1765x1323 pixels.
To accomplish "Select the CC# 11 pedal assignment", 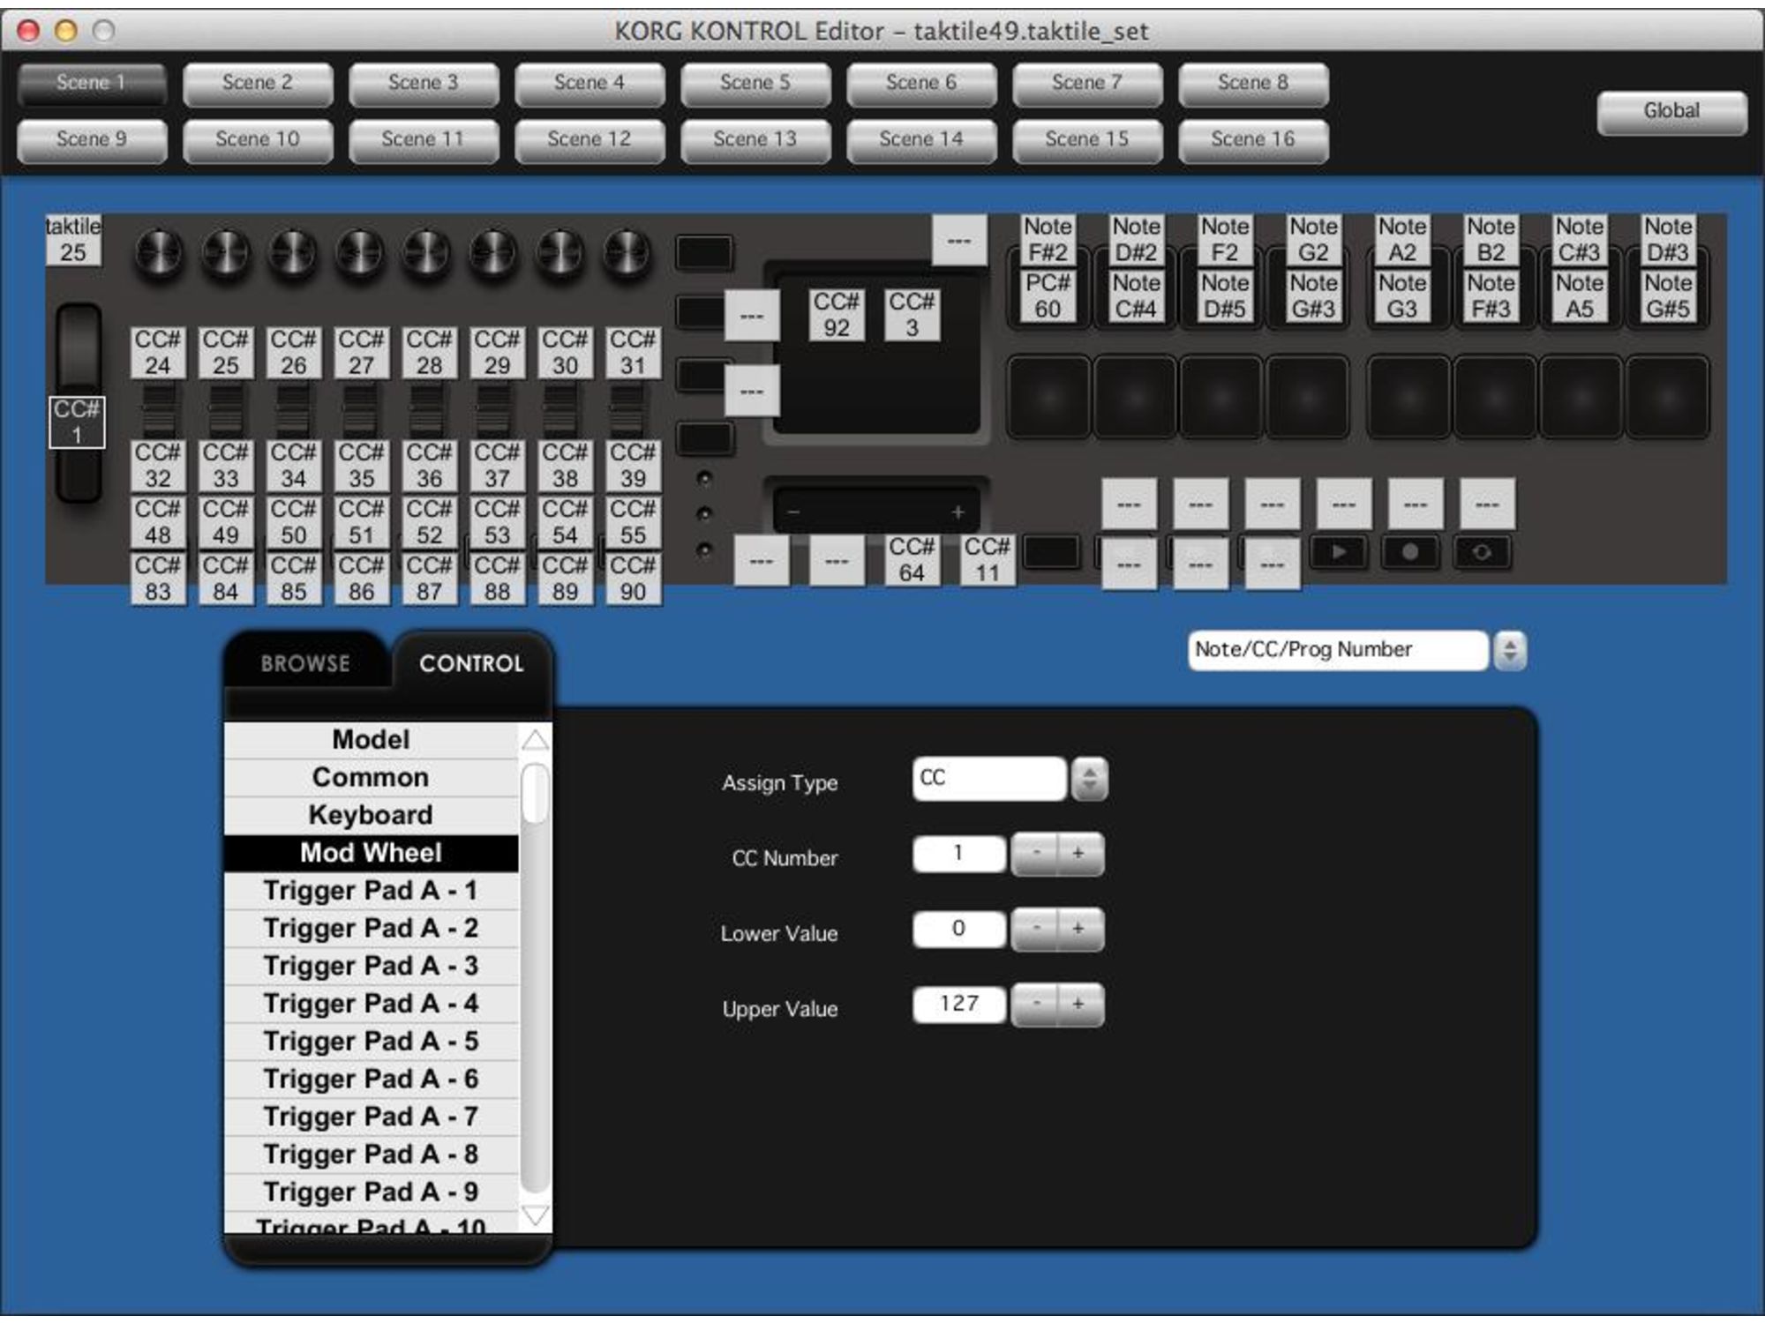I will tap(988, 560).
